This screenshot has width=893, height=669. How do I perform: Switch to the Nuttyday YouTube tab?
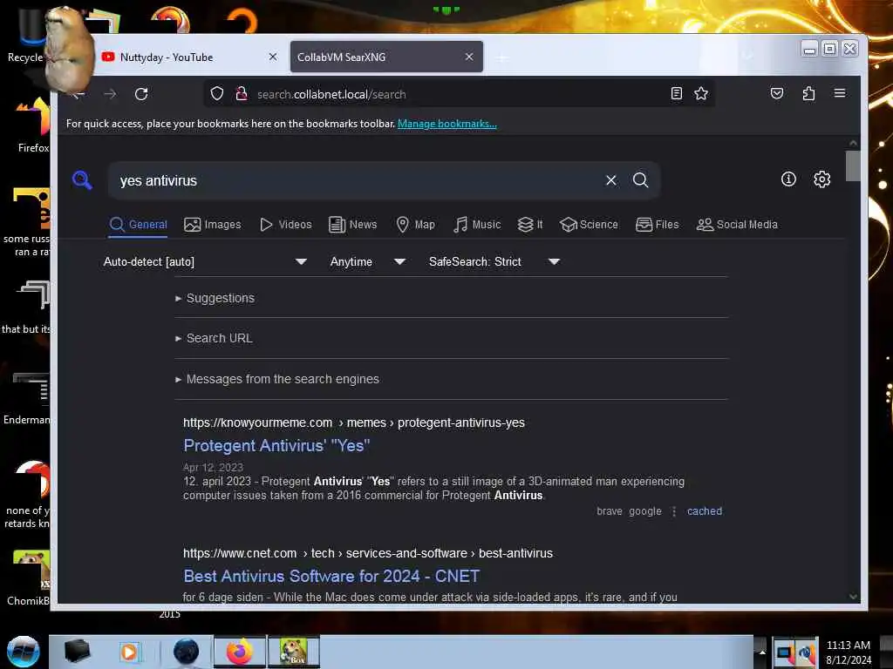(188, 57)
